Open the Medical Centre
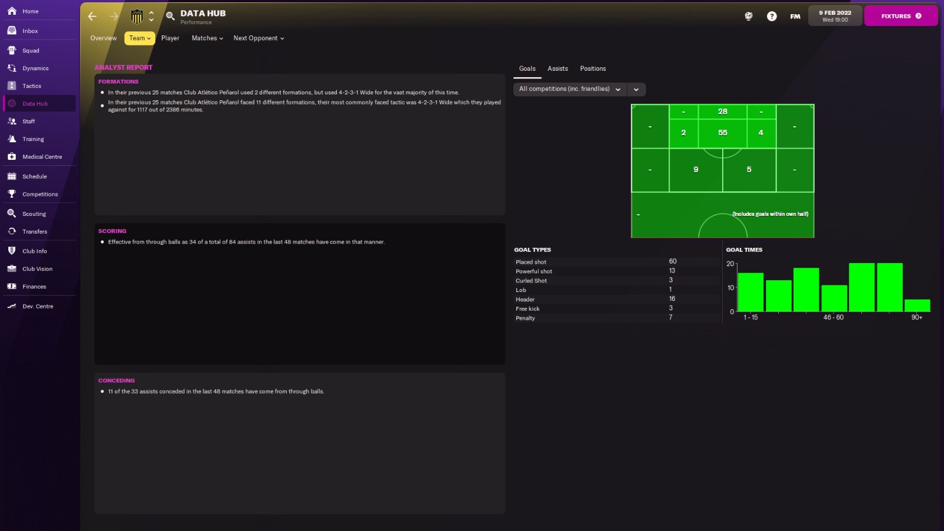The width and height of the screenshot is (944, 531). click(41, 156)
